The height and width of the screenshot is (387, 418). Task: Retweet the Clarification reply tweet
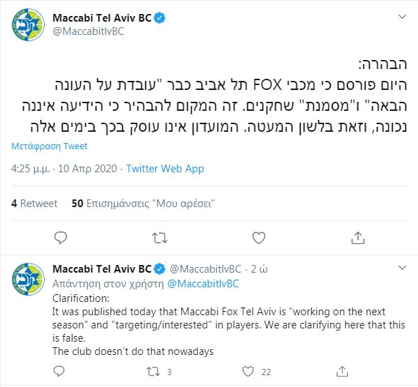click(x=158, y=372)
